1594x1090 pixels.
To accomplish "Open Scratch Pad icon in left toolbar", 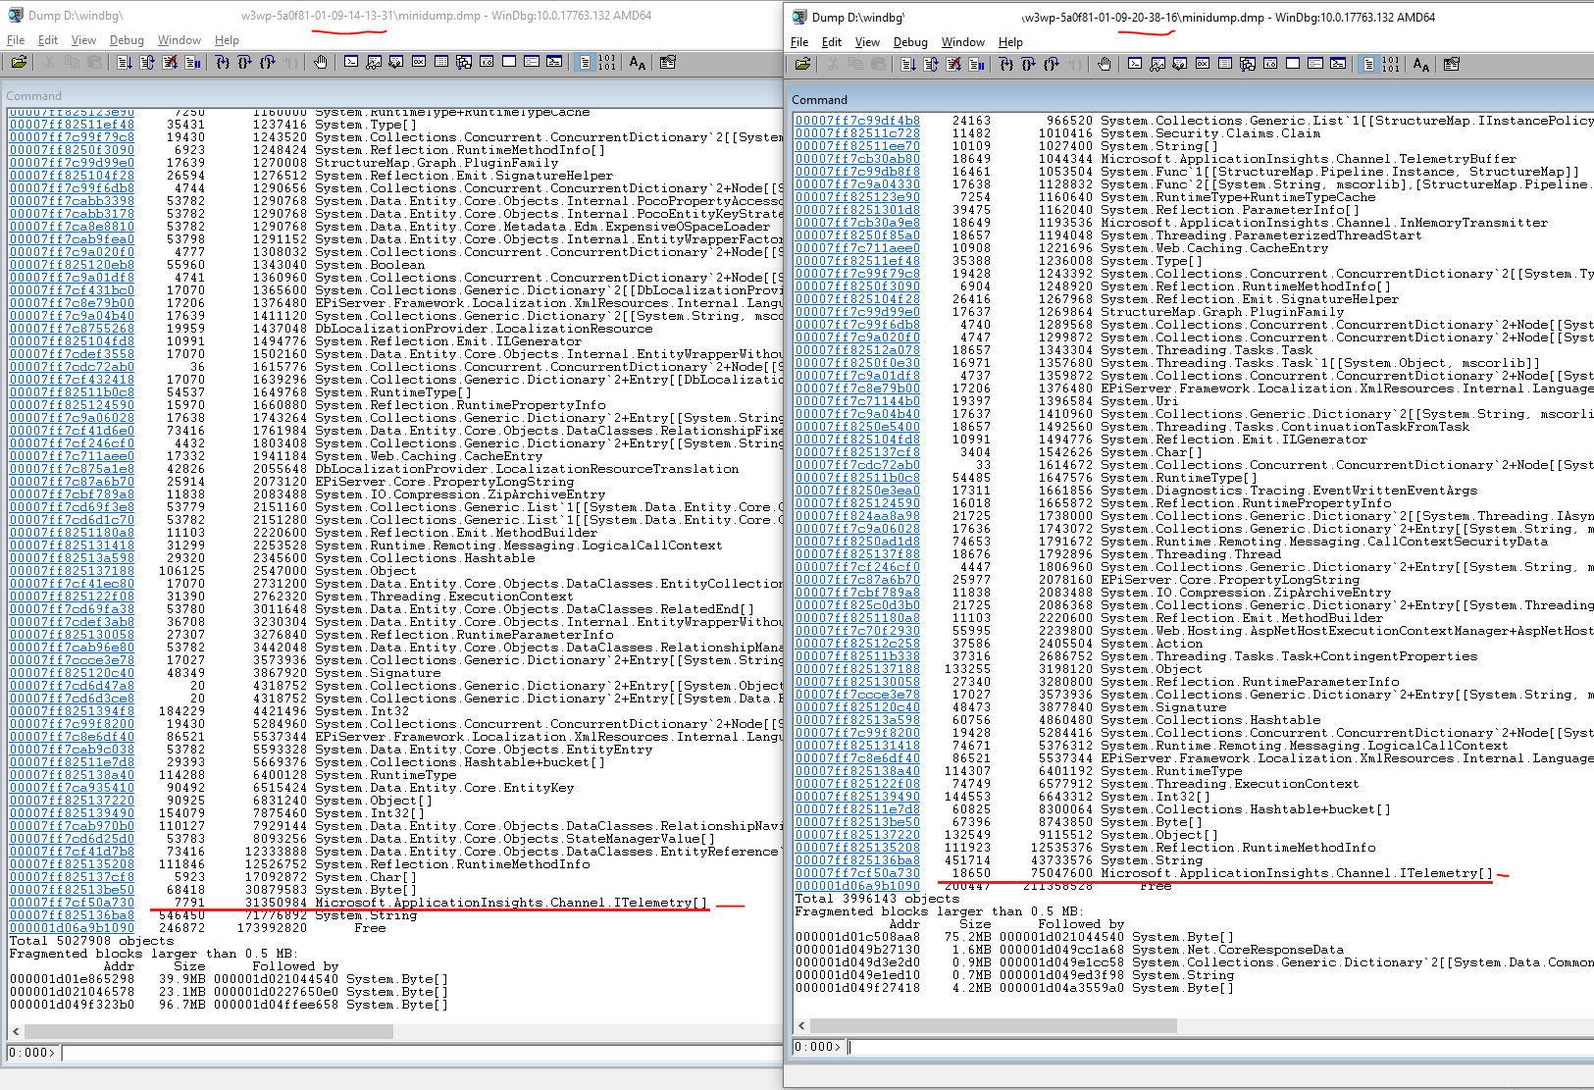I will (x=508, y=62).
